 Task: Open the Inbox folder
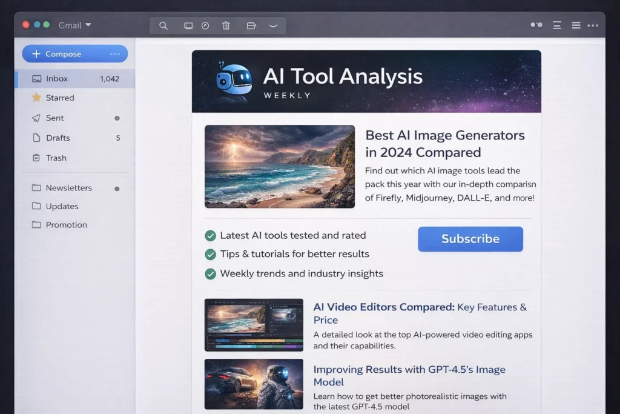point(57,79)
